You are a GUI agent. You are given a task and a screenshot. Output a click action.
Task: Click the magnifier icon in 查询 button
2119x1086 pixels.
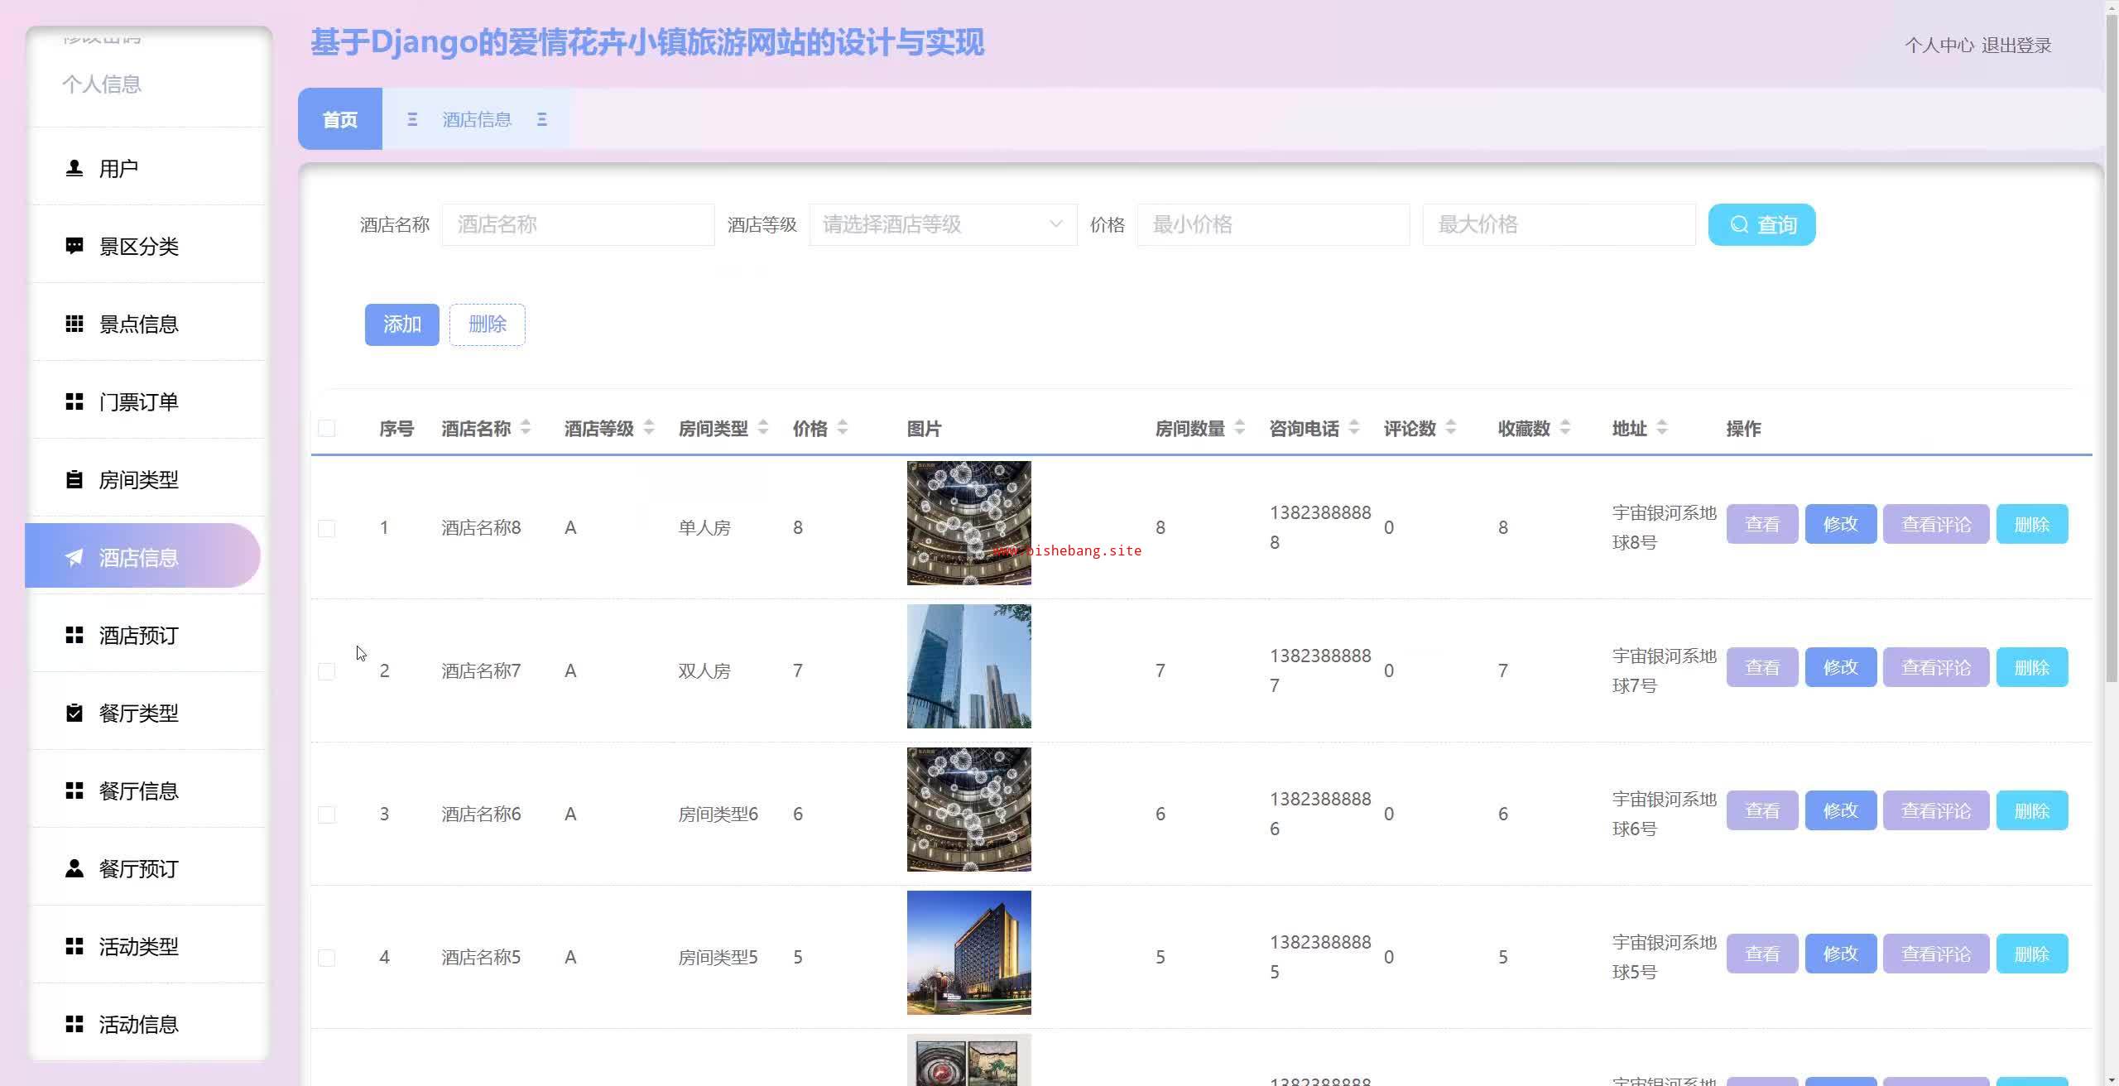(1739, 224)
